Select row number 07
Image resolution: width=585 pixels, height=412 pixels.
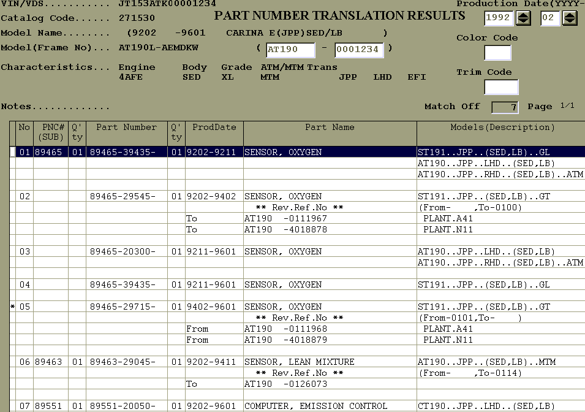pos(25,406)
